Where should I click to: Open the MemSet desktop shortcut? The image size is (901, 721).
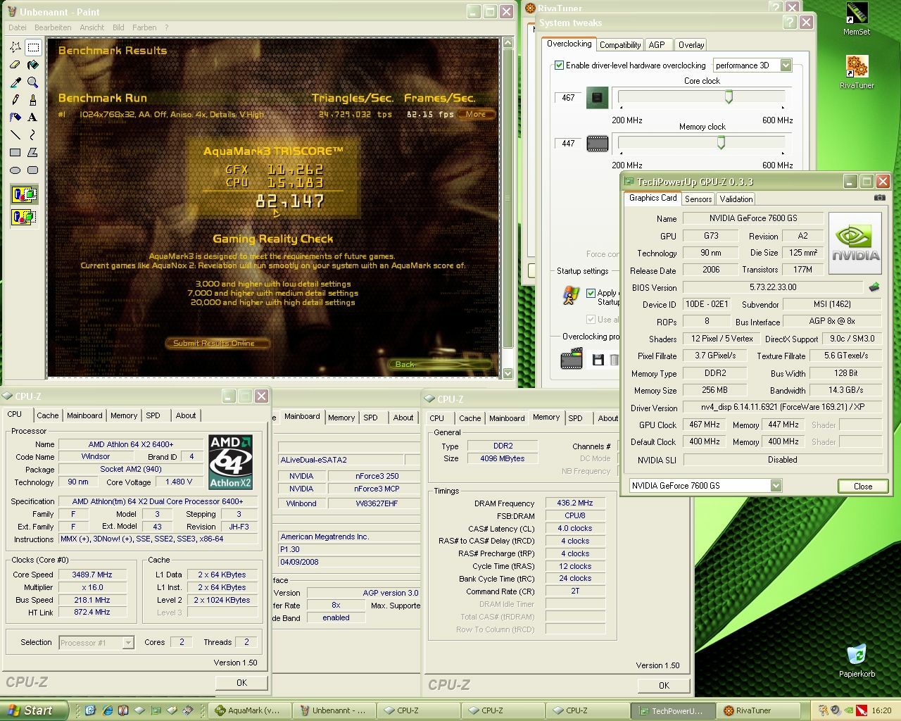click(x=856, y=19)
